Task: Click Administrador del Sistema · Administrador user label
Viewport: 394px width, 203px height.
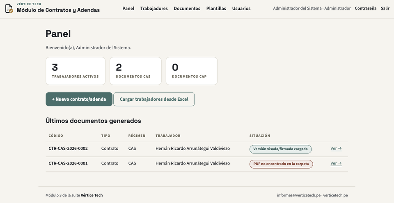Action: click(312, 8)
